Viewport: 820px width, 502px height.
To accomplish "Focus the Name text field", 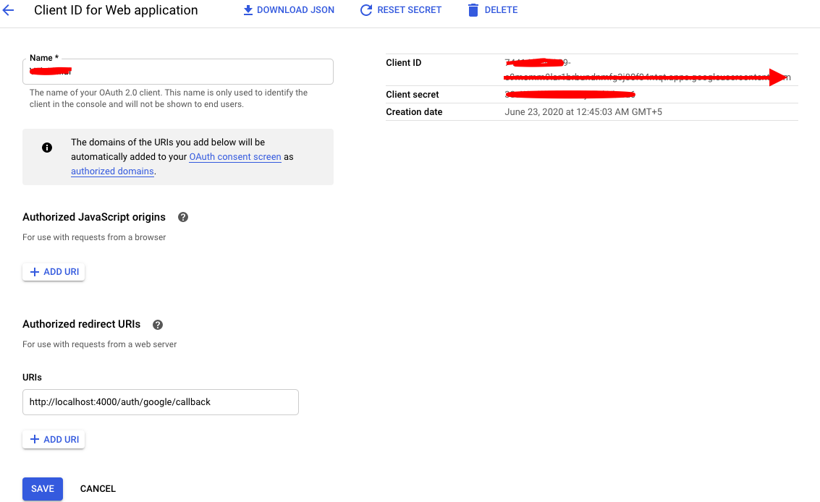I will [x=177, y=72].
